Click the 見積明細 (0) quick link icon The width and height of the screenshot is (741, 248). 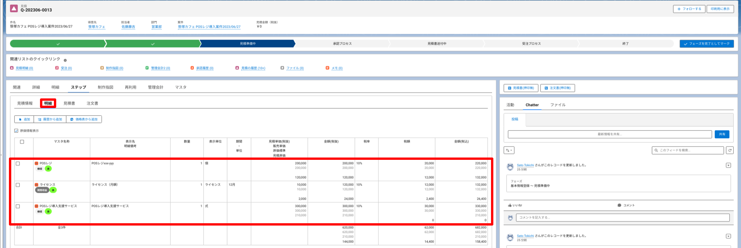12,68
